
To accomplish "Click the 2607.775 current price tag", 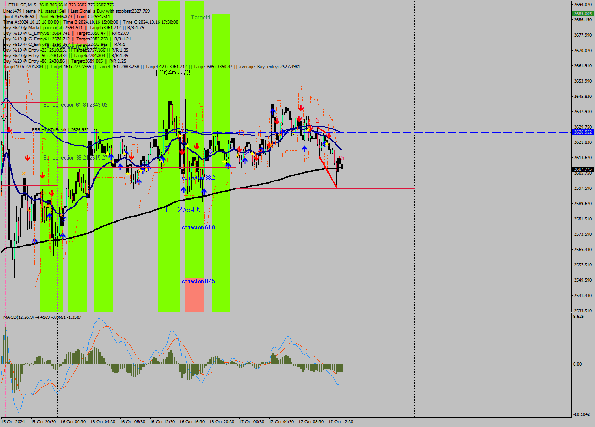I will [582, 169].
